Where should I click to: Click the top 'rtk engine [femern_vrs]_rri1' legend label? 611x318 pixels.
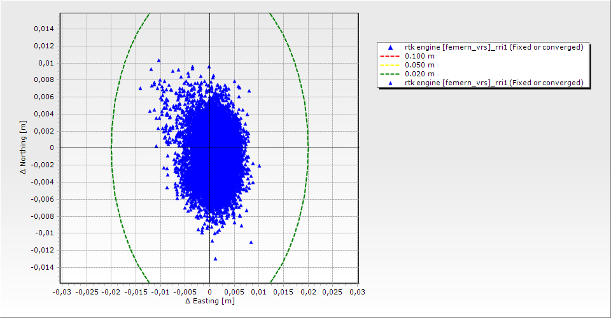494,47
